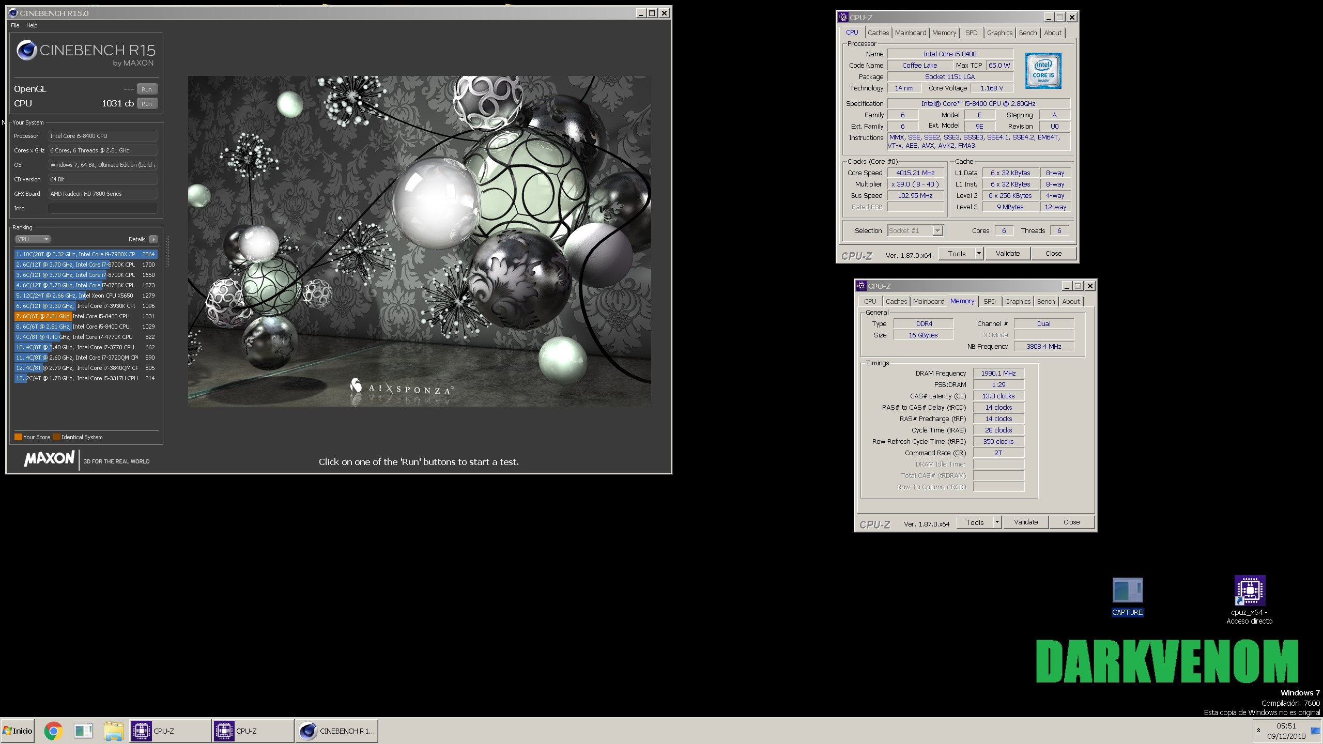The image size is (1323, 744).
Task: Expand Tools dropdown arrow in Memory CPU-Z window
Action: coord(997,522)
